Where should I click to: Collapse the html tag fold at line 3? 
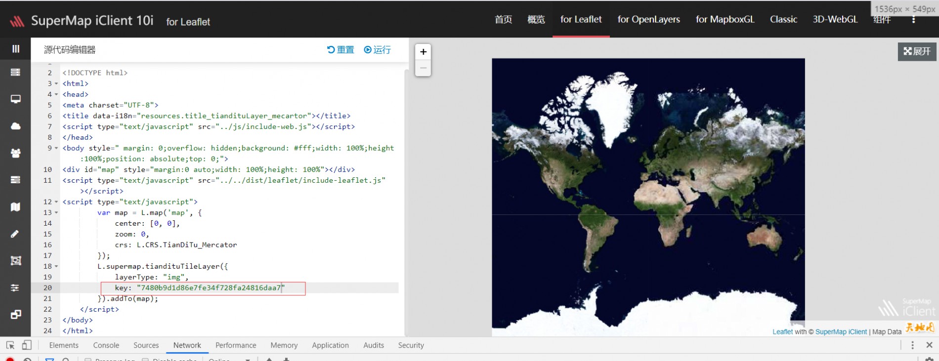click(56, 83)
